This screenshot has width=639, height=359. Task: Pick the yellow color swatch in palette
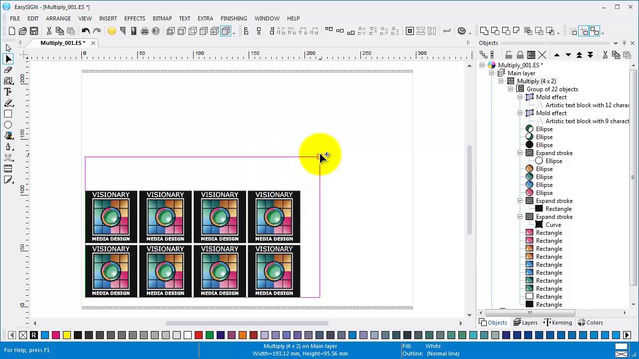pyautogui.click(x=67, y=335)
